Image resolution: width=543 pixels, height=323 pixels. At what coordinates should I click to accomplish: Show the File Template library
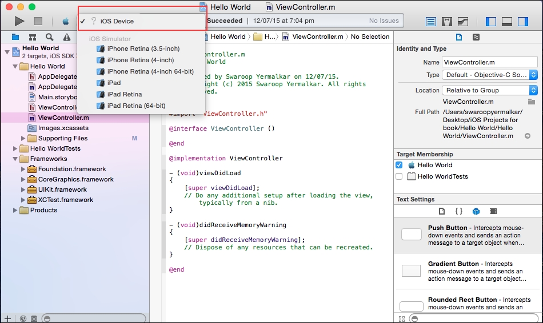(x=441, y=211)
